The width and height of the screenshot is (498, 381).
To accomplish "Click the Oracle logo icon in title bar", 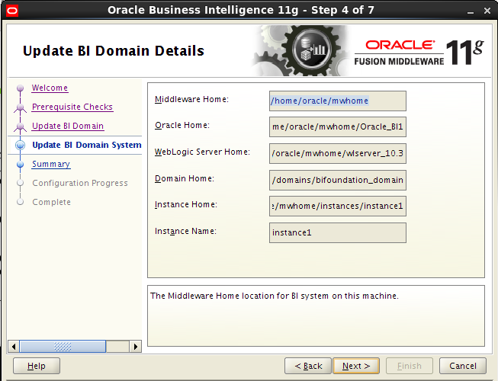I will click(x=12, y=11).
